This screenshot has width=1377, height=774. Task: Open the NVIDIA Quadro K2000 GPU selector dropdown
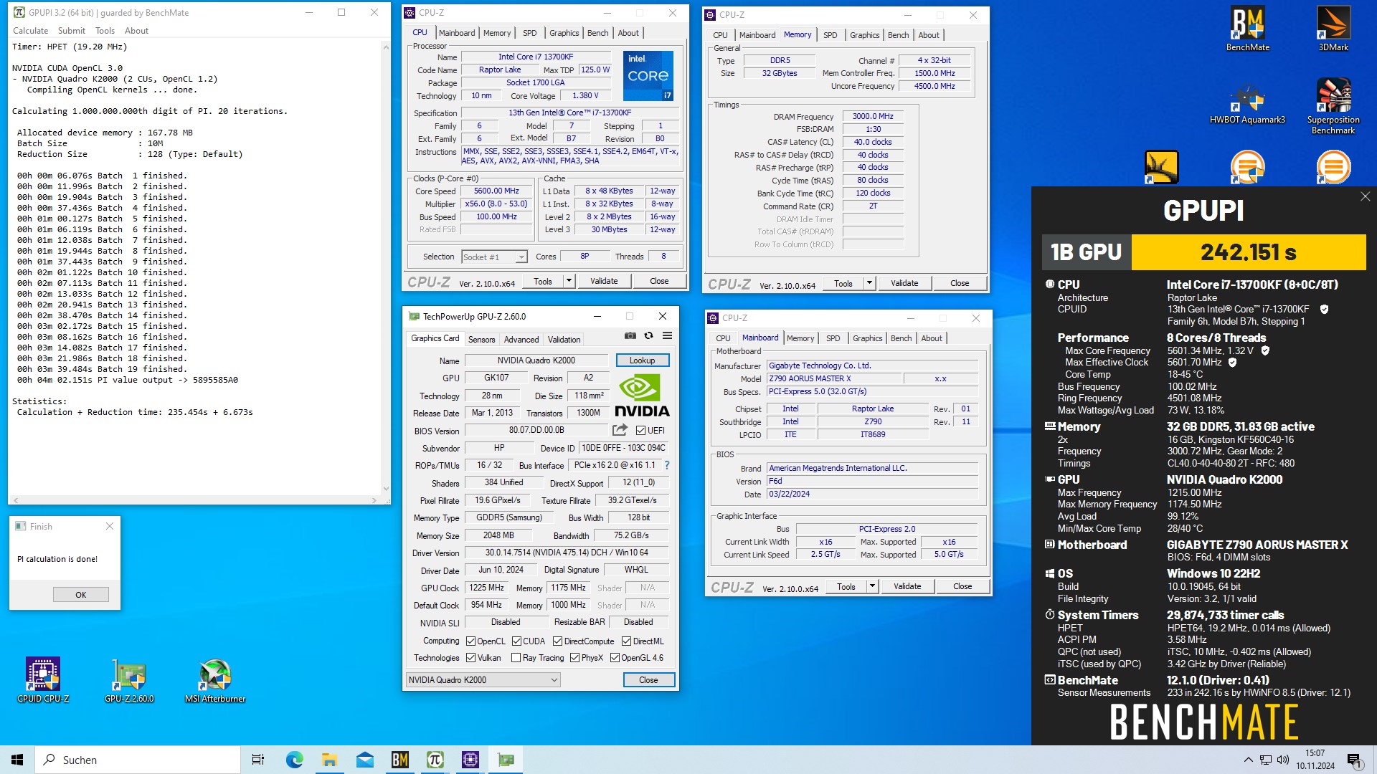pyautogui.click(x=483, y=680)
